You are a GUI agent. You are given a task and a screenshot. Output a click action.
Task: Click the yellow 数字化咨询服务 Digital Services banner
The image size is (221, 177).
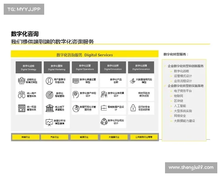tap(85, 54)
